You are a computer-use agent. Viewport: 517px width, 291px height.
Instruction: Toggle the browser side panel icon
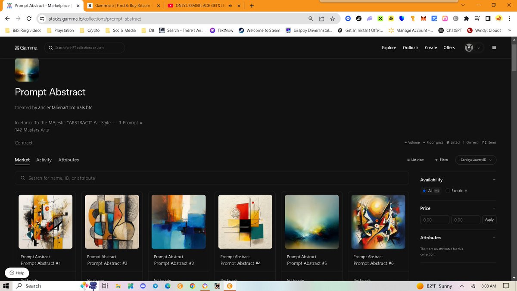tap(488, 19)
